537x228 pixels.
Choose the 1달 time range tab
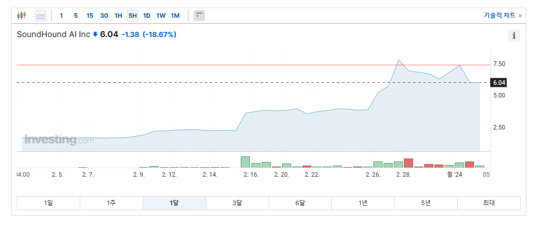click(174, 203)
